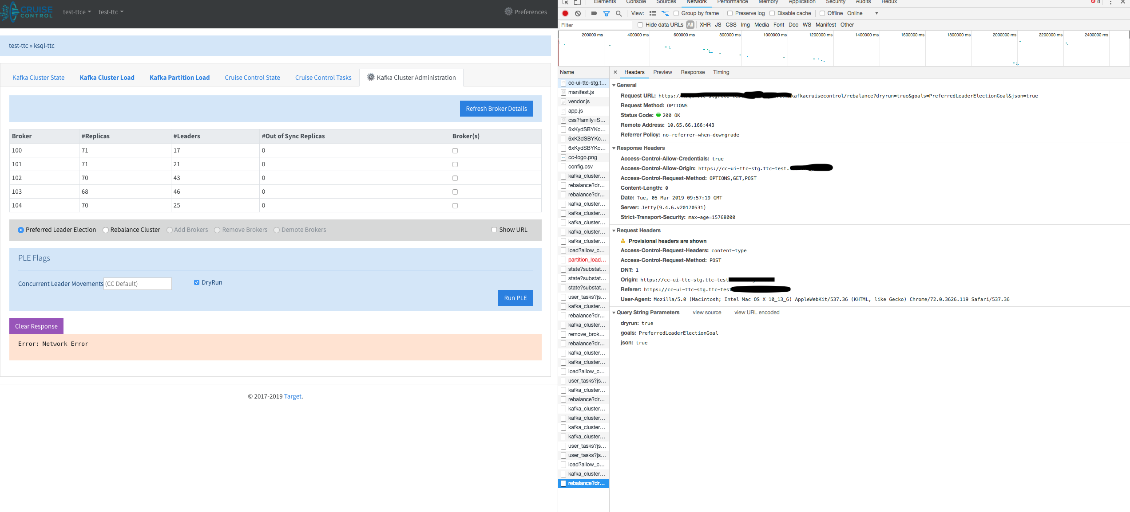Viewport: 1130px width, 512px height.
Task: Click the Clear Response button
Action: (36, 326)
